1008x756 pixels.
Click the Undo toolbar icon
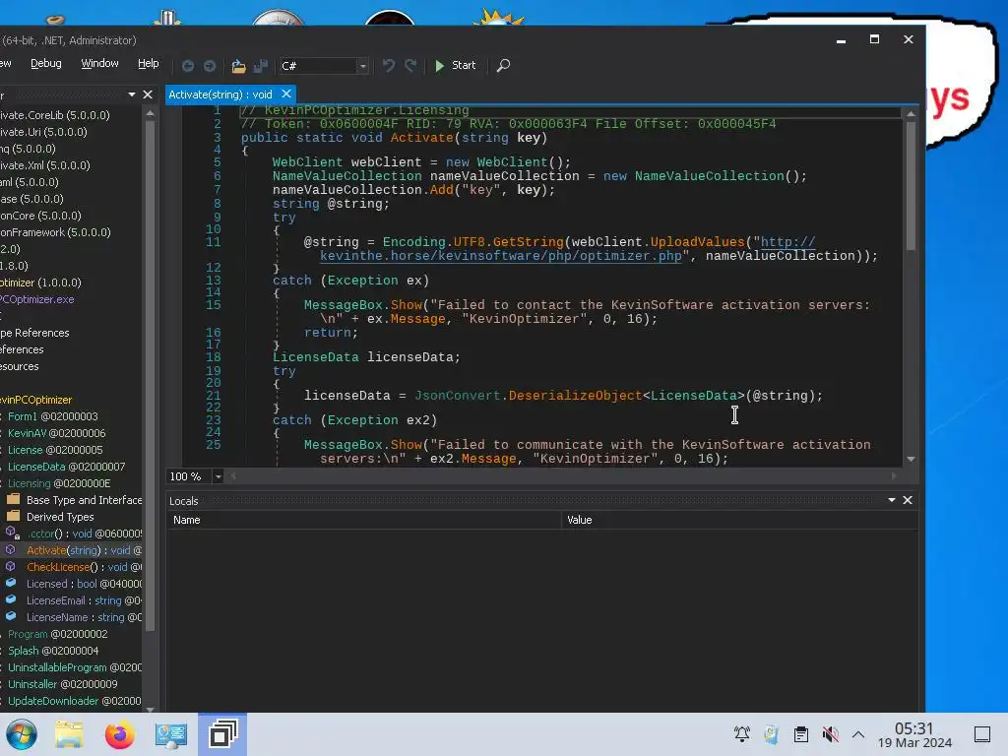pyautogui.click(x=388, y=66)
